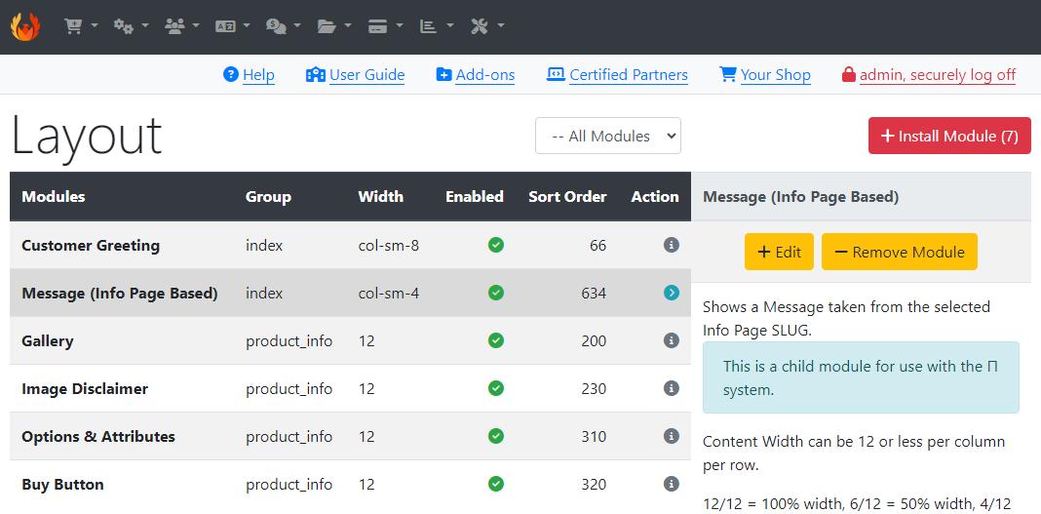Viewport: 1041px width, 514px height.
Task: Open the customers people menu
Action: tap(182, 26)
